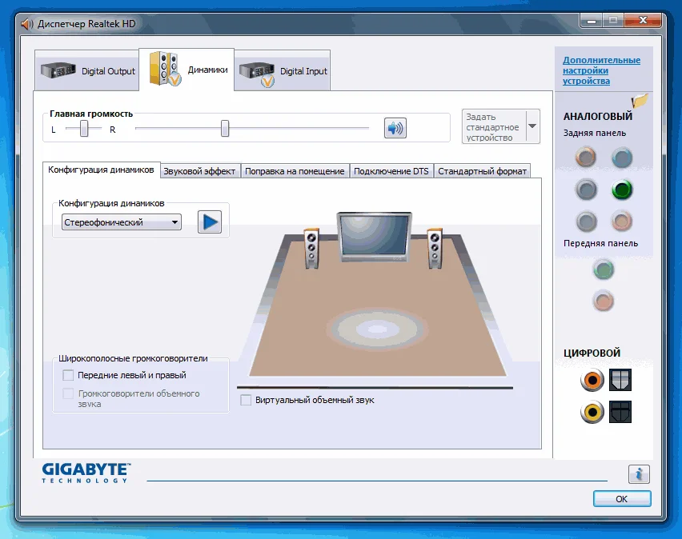The width and height of the screenshot is (682, 539).
Task: Open the speaker configuration Стереофонический dropdown
Action: click(122, 222)
